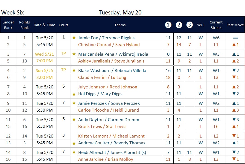
Task: Click the Week Six title text
Action: pyautogui.click(x=13, y=13)
